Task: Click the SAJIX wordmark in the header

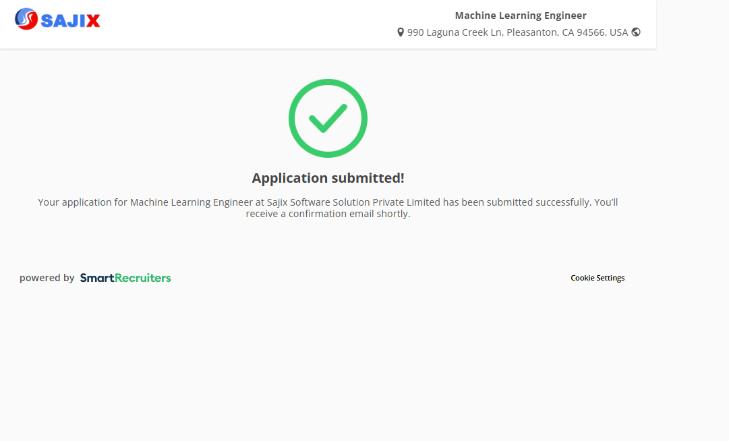Action: pos(70,21)
